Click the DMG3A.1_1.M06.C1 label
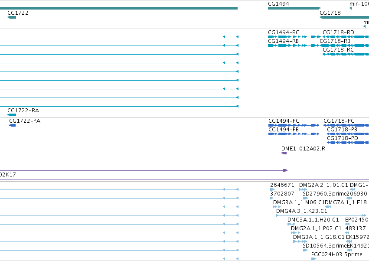 coord(299,202)
